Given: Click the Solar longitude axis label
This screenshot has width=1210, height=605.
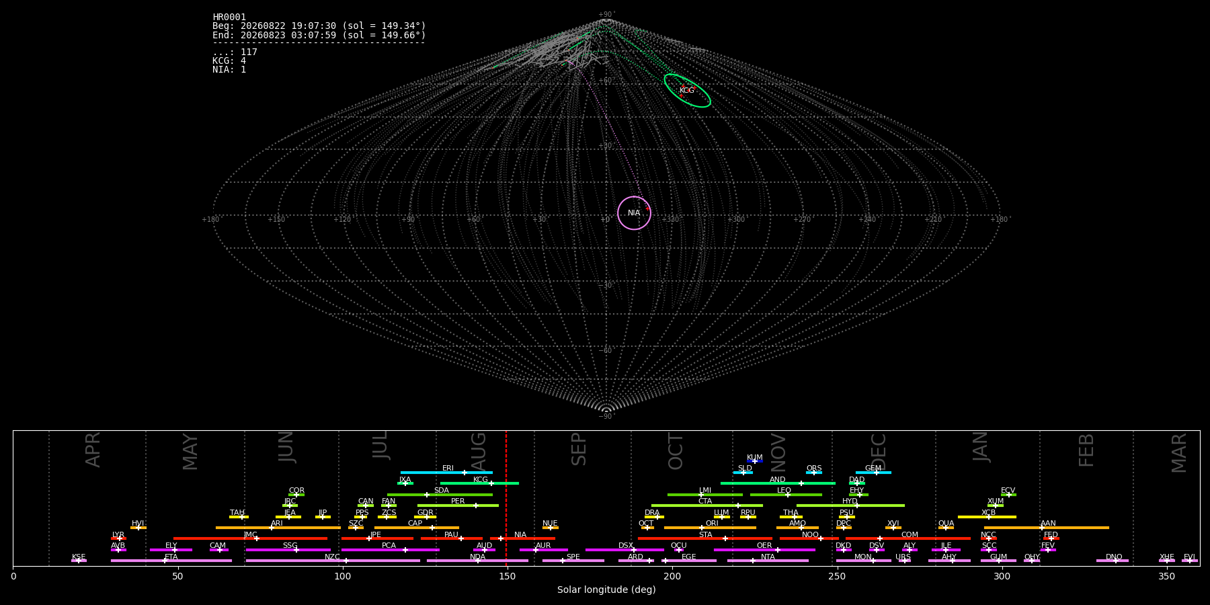Looking at the screenshot, I should pos(606,590).
